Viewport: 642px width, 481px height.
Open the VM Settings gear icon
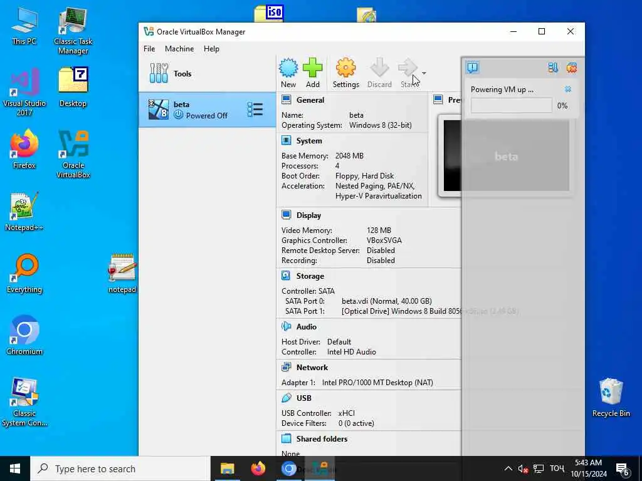coord(345,73)
